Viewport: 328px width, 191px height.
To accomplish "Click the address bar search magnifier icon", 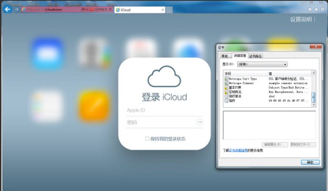I will point(82,9).
